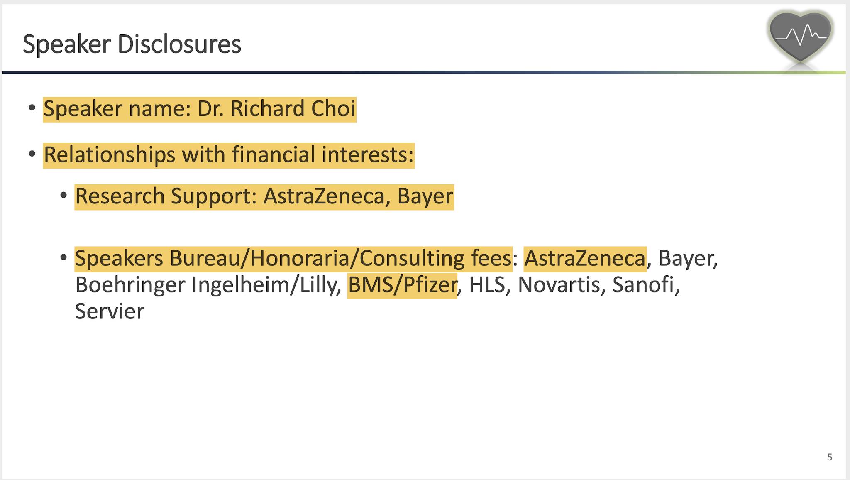Click the bullet before Speakers Bureau line
The image size is (850, 480).
[x=64, y=257]
